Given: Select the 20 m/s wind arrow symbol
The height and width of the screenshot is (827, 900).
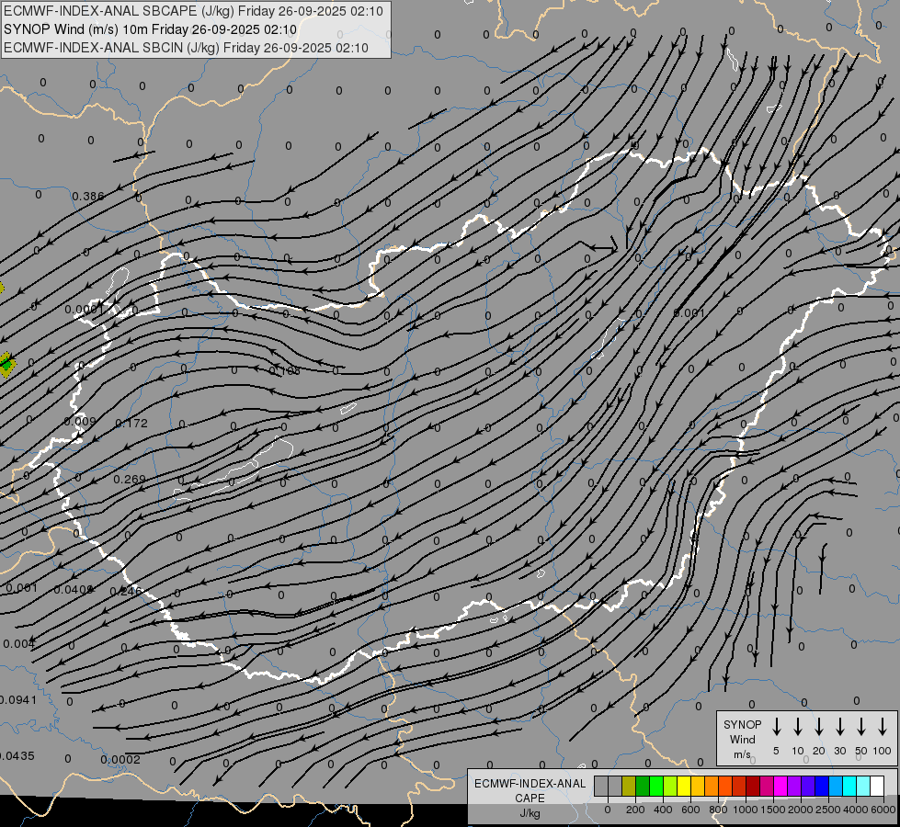Looking at the screenshot, I should coord(819,727).
